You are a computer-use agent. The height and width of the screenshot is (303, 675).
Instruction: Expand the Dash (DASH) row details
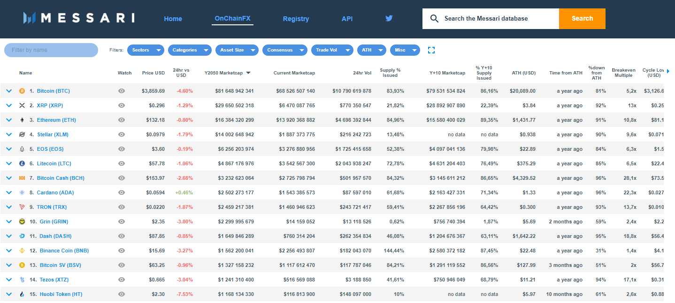click(8, 236)
